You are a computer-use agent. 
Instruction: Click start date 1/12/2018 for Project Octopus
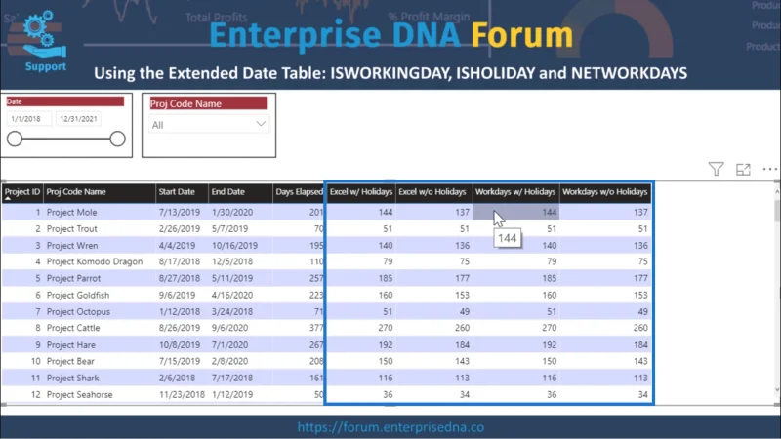(x=180, y=311)
